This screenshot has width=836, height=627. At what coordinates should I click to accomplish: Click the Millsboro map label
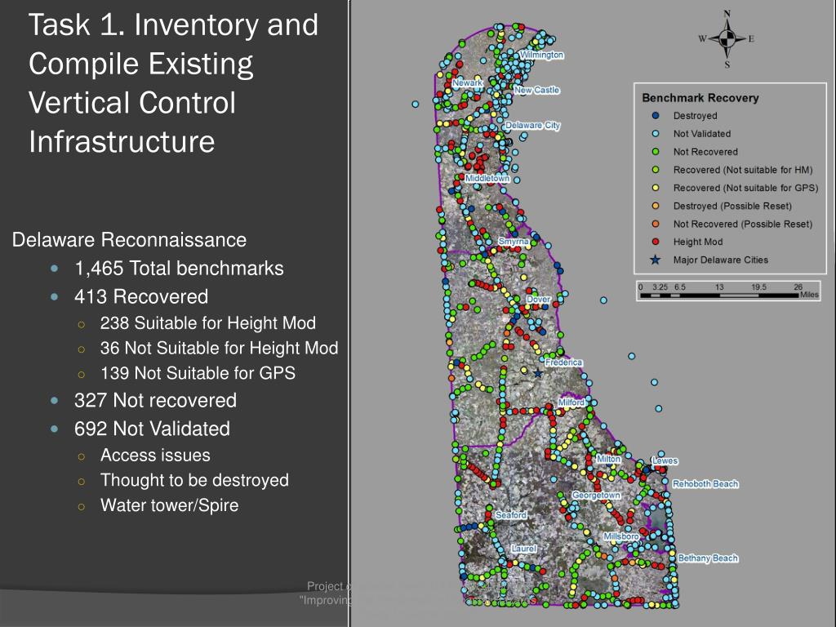(x=620, y=536)
